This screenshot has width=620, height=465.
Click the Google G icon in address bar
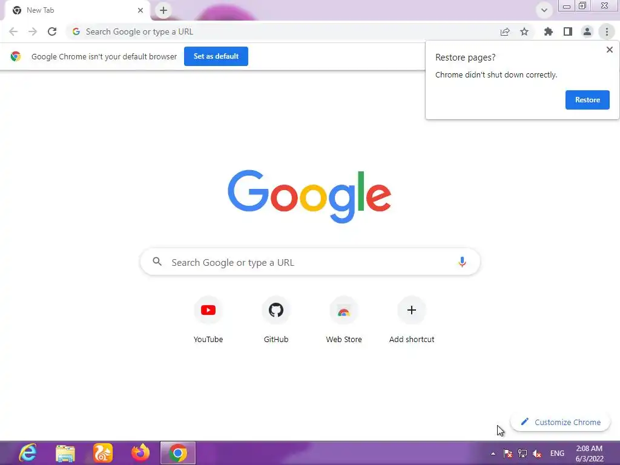76,31
